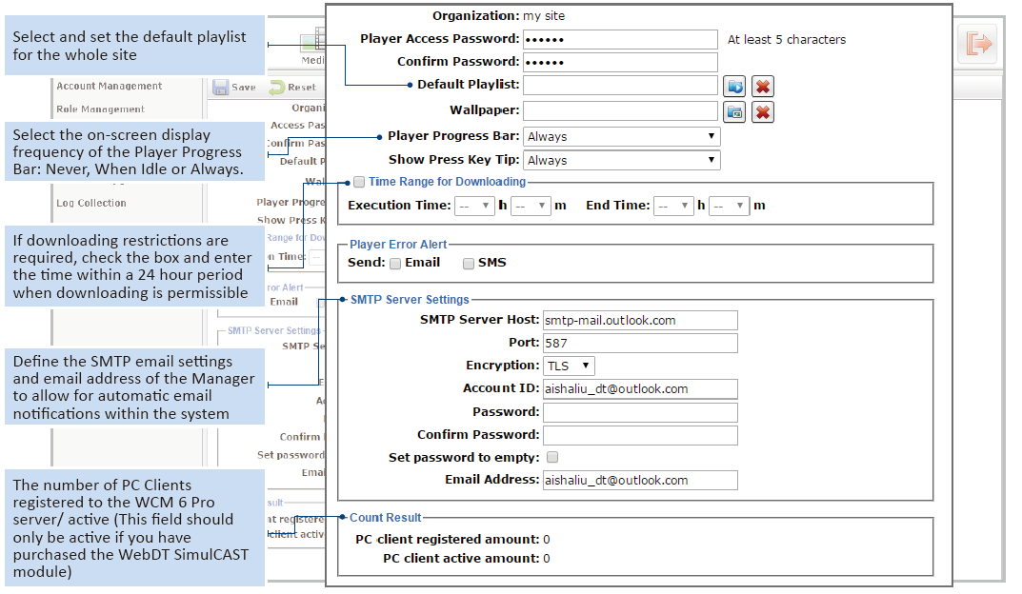Click the Default Playlist text field

tap(620, 86)
